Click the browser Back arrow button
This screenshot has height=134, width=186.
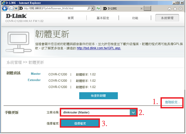[x=5, y=8]
